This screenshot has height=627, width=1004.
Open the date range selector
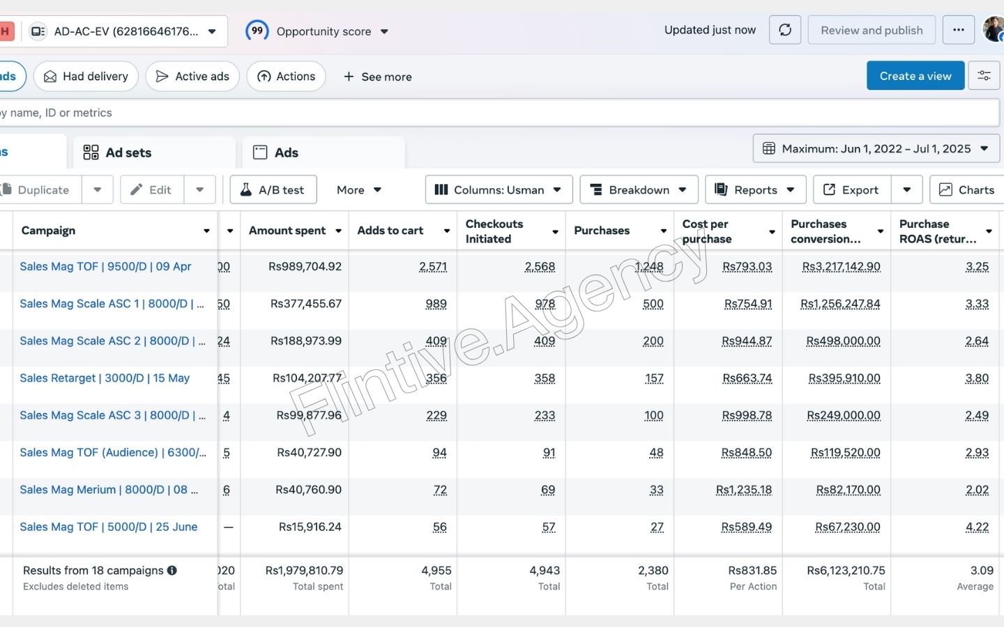pos(876,148)
